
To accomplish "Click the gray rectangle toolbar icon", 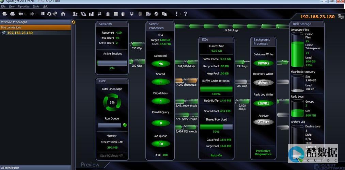I will tap(115, 14).
